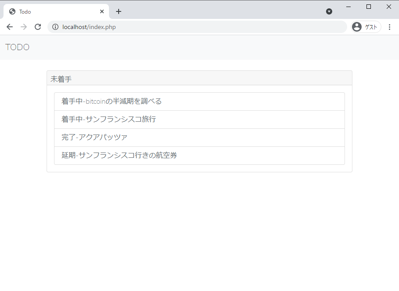Click the back navigation arrow

[x=10, y=27]
